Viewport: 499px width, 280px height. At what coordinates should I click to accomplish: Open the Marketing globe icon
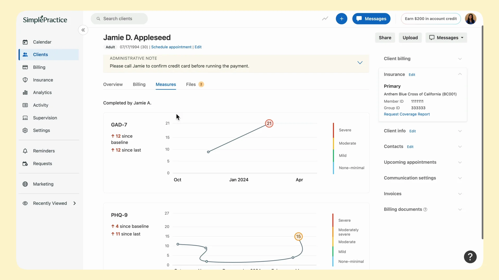[25, 184]
